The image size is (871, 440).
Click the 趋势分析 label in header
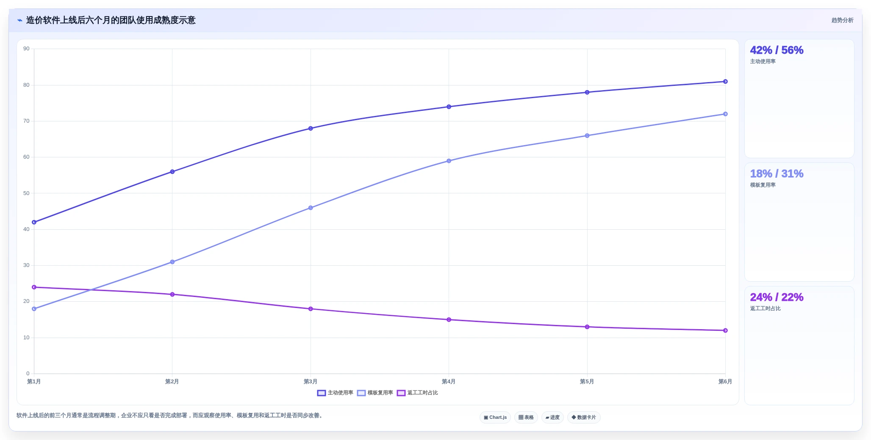842,20
